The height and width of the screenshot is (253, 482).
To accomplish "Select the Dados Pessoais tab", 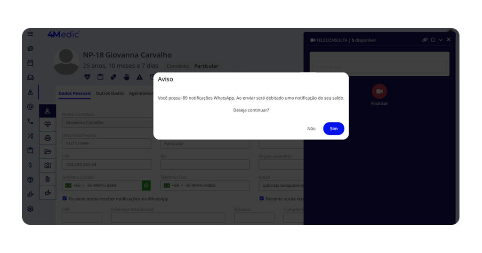I will 74,94.
